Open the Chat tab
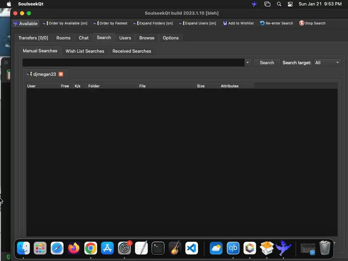Viewport: 348px width, 261px height. pyautogui.click(x=84, y=38)
